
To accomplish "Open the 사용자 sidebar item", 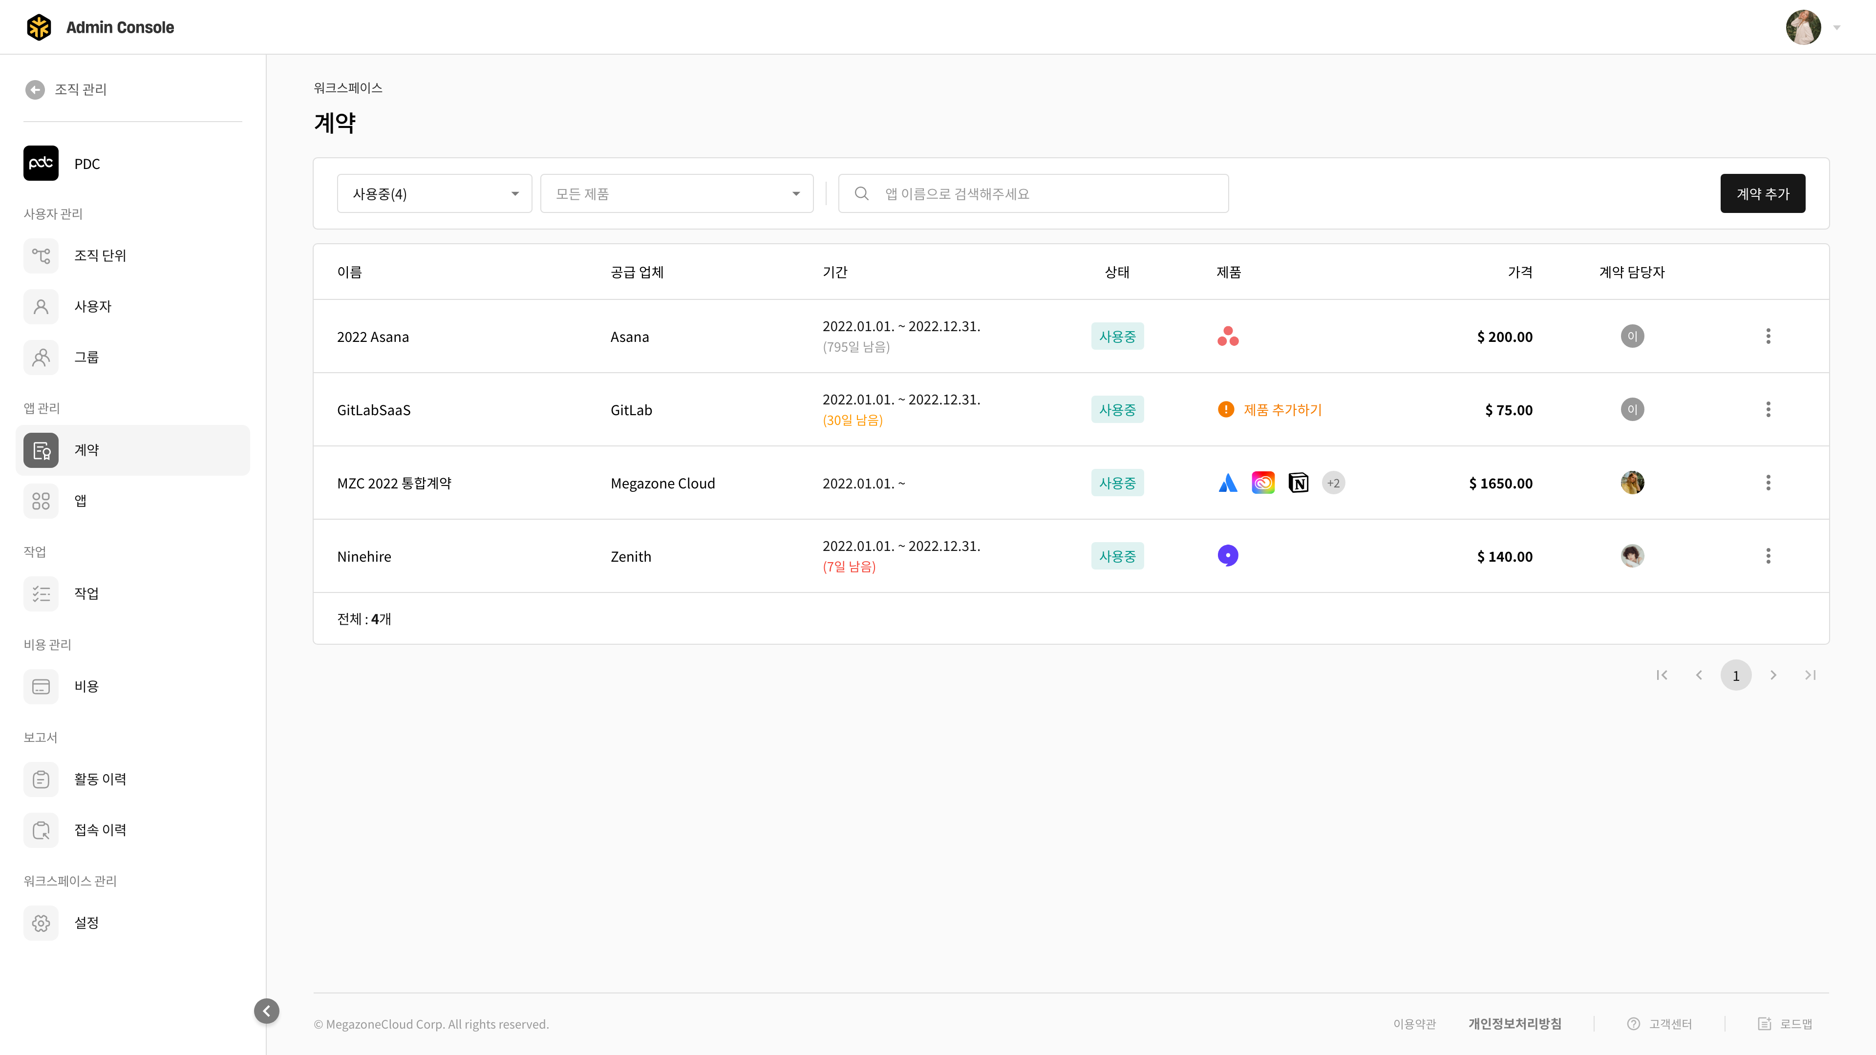I will [x=132, y=307].
